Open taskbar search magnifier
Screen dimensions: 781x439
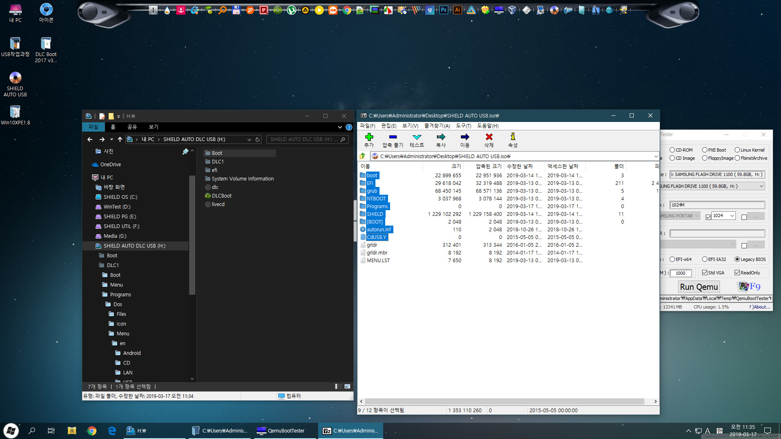pyautogui.click(x=32, y=431)
